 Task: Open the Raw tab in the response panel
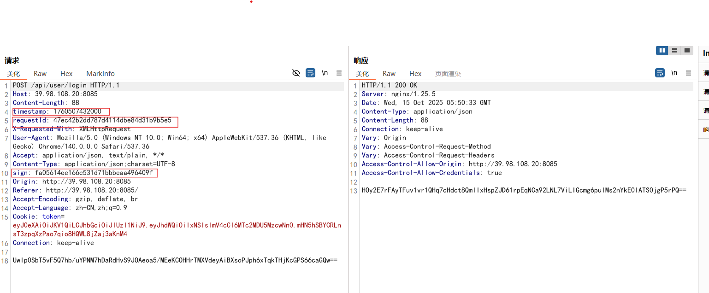pyautogui.click(x=389, y=74)
